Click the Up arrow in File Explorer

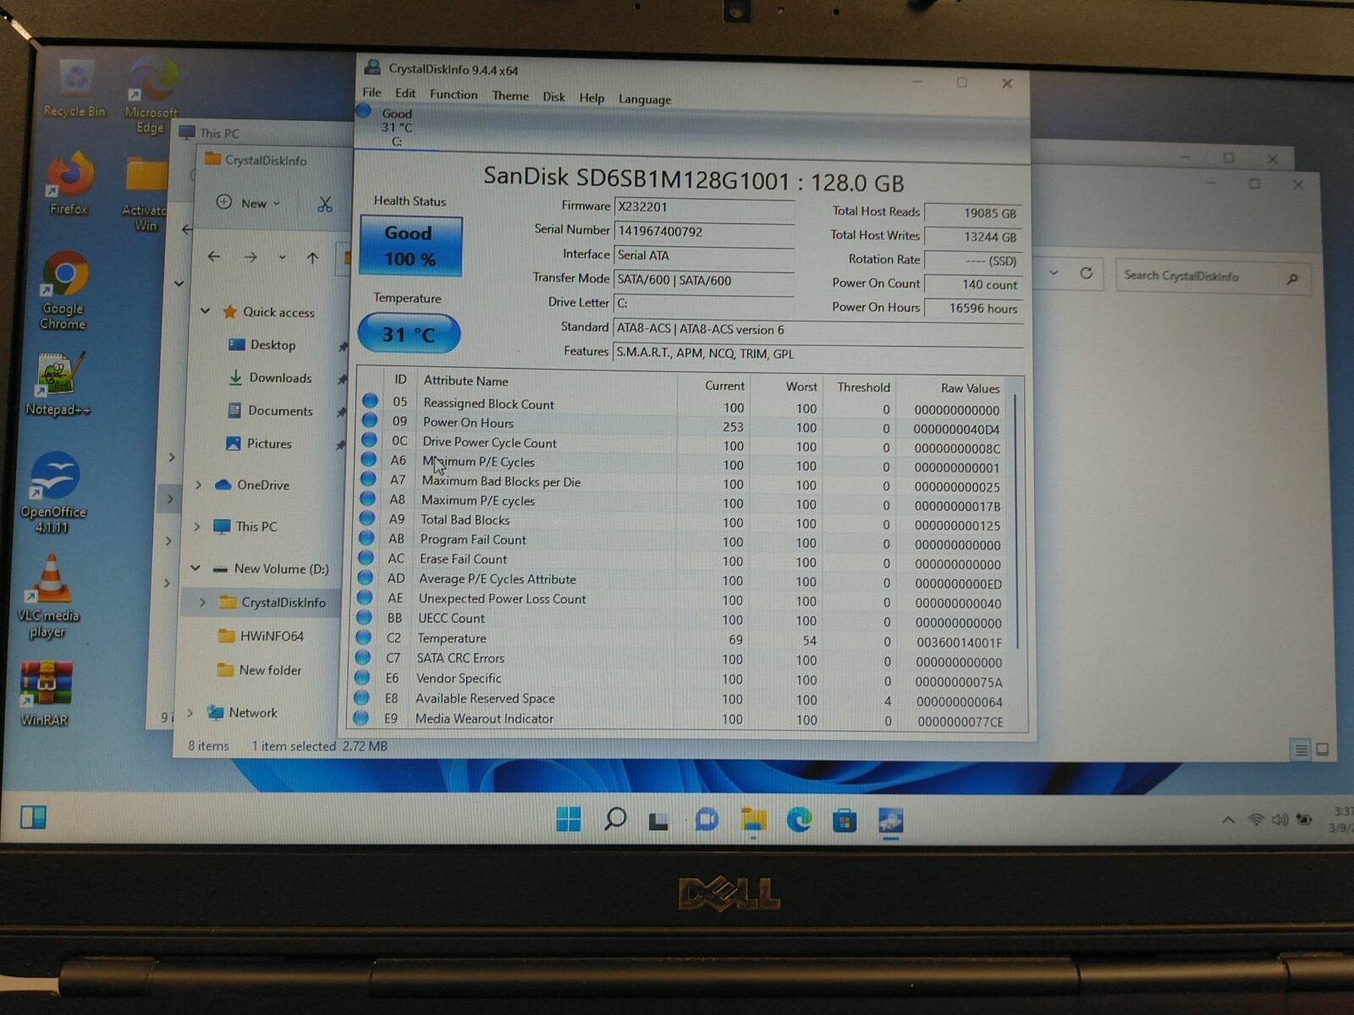pos(312,258)
